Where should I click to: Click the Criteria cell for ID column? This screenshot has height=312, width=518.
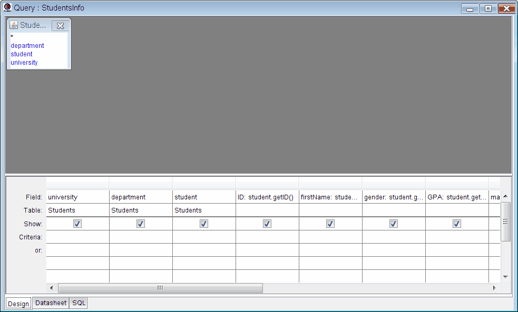[x=267, y=237]
